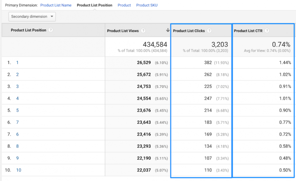Switch primary dimension to Product
The height and width of the screenshot is (181, 296).
124,5
